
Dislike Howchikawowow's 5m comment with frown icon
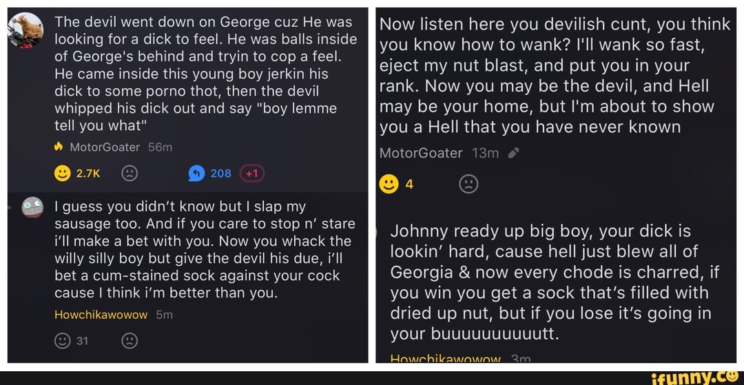point(130,340)
